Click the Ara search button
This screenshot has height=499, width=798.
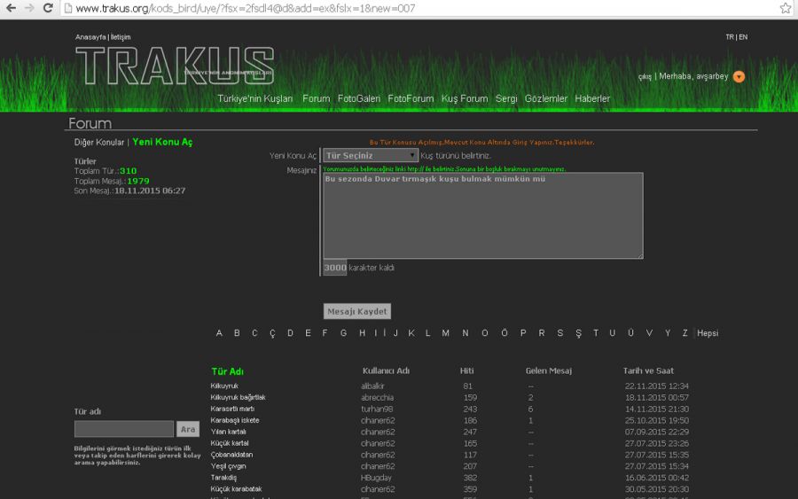click(x=188, y=430)
